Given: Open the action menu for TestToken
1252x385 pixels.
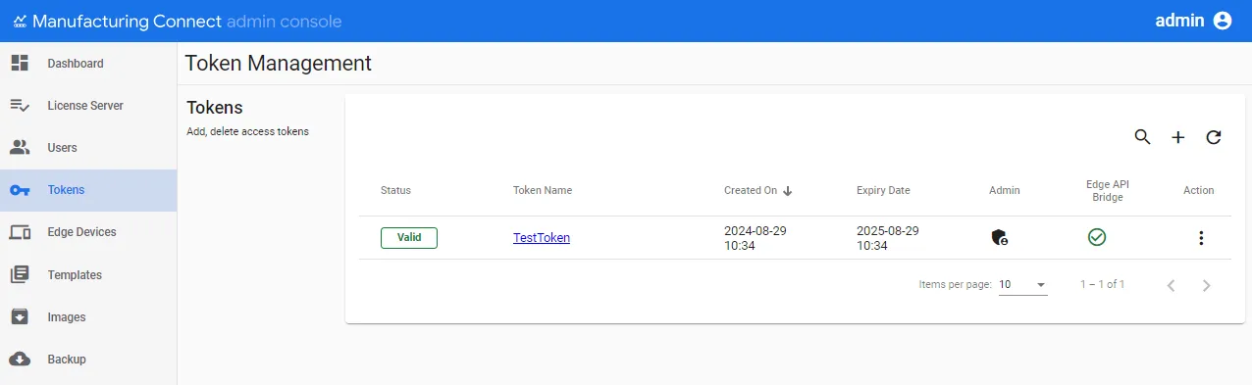Looking at the screenshot, I should coord(1201,238).
